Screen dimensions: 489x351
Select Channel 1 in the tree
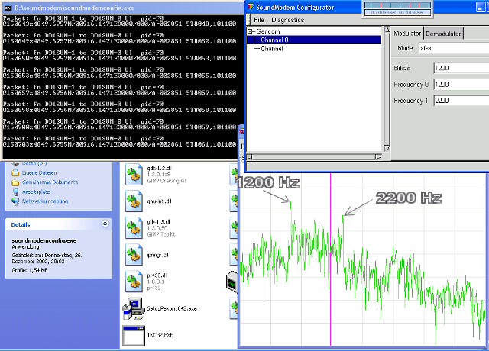click(x=274, y=48)
